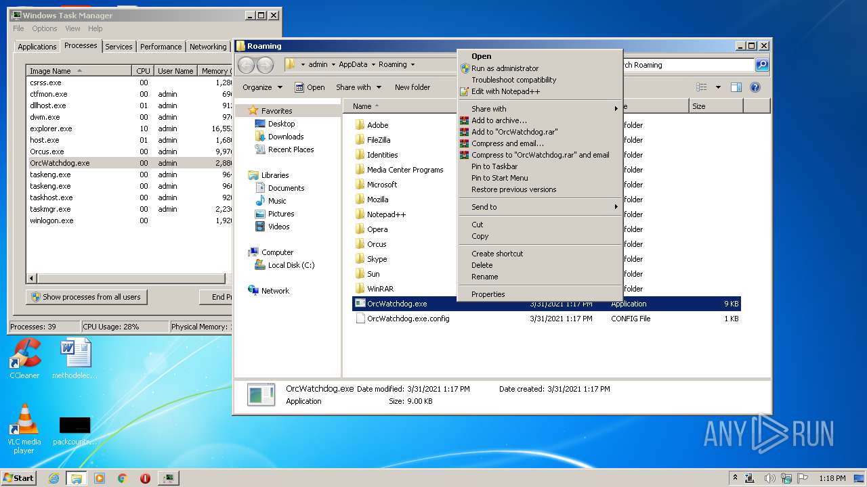The width and height of the screenshot is (867, 487).
Task: Open Windows Media Player from taskbar
Action: click(x=100, y=478)
